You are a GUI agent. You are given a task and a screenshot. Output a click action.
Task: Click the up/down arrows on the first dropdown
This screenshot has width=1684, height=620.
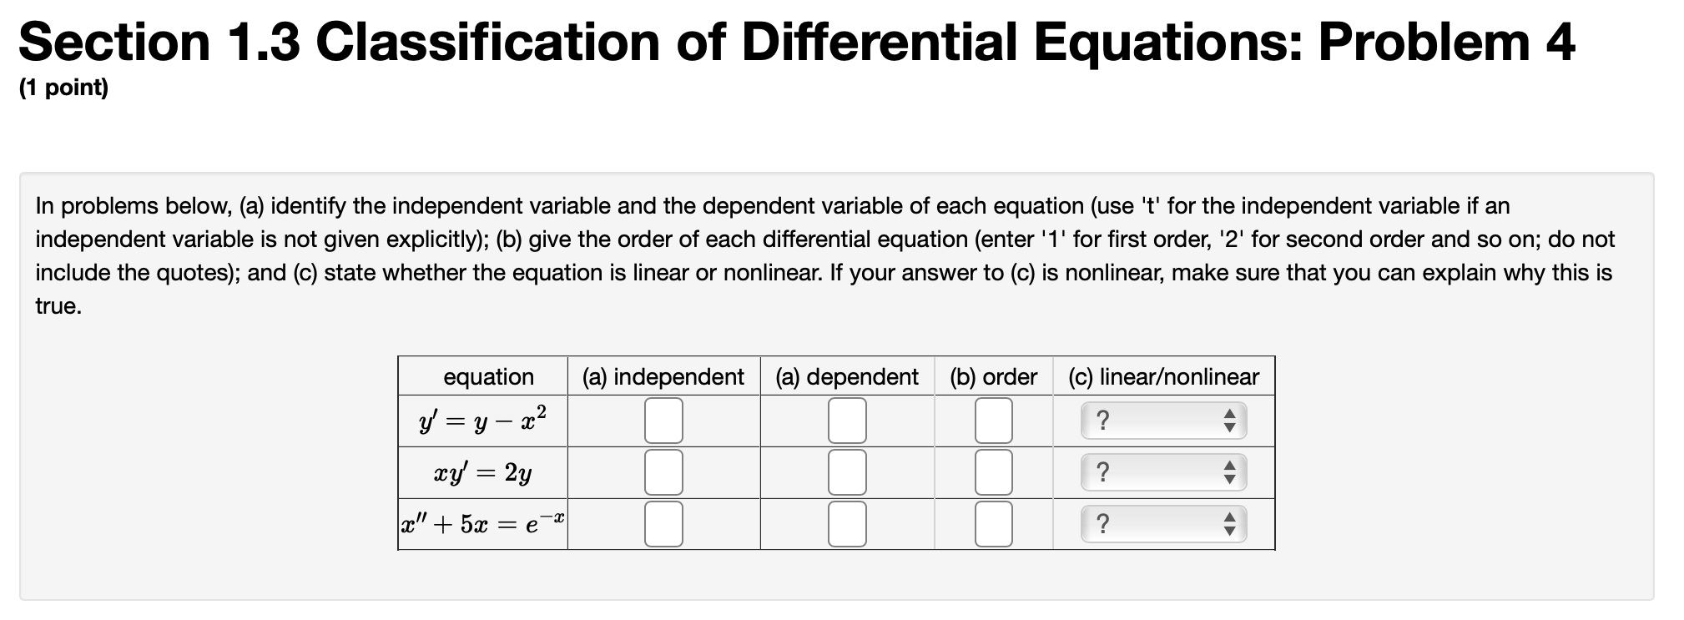[x=1228, y=420]
